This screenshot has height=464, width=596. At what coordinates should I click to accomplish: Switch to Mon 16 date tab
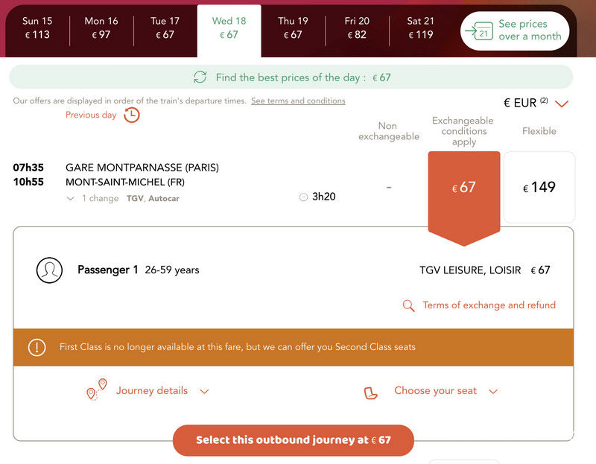[101, 28]
